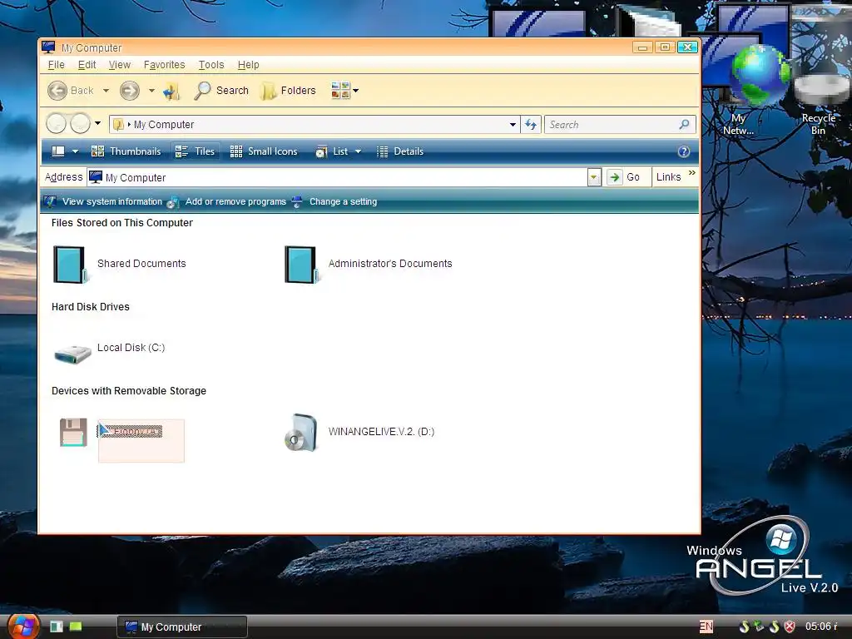Go up one folder level icon

tap(171, 91)
